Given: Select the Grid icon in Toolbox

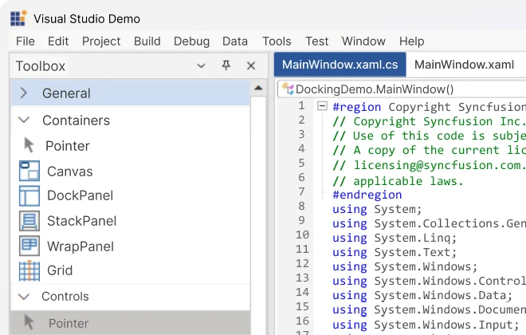Looking at the screenshot, I should click(x=29, y=270).
